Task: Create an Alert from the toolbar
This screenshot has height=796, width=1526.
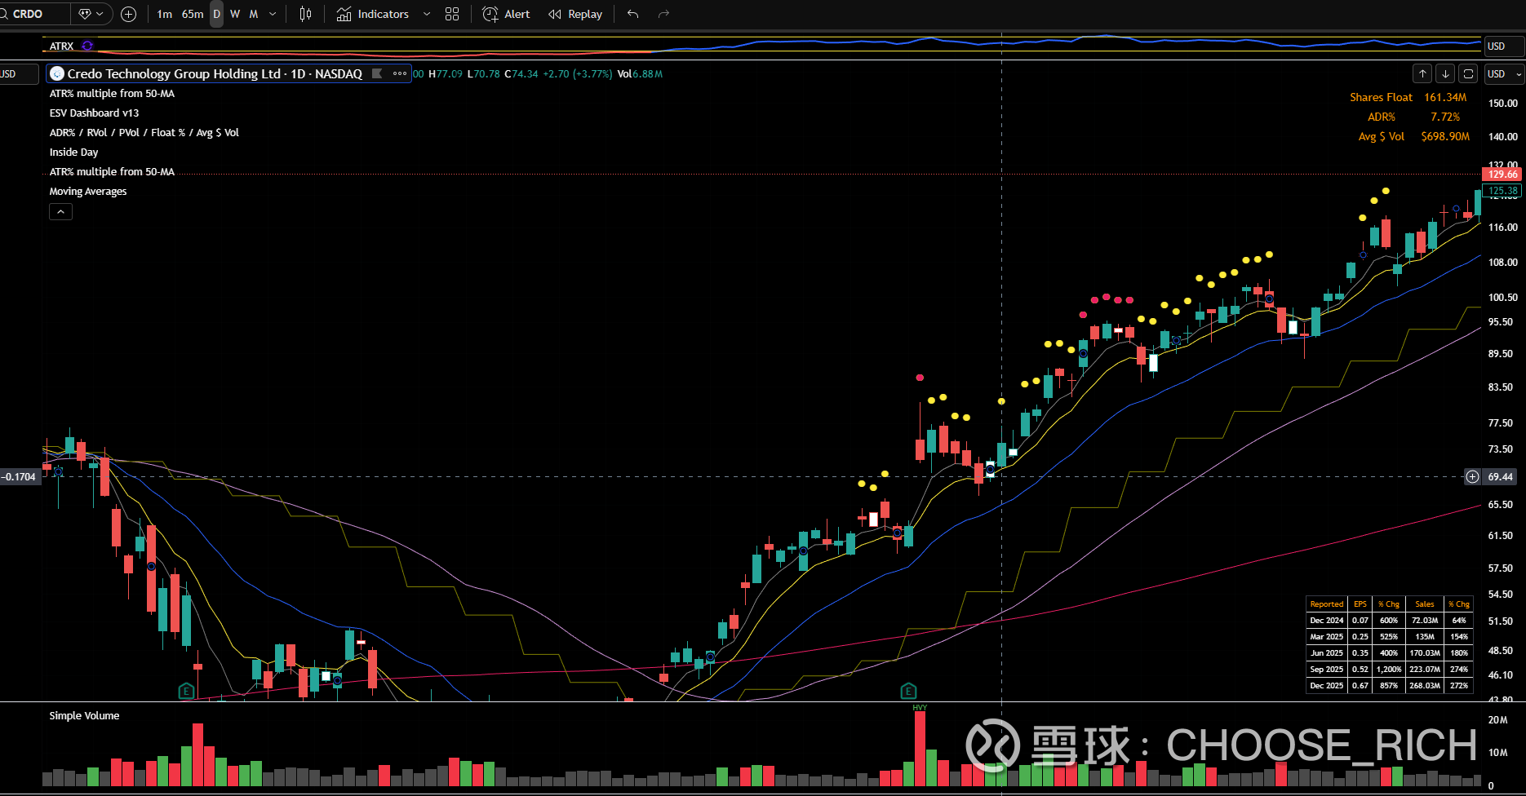Action: coord(506,14)
